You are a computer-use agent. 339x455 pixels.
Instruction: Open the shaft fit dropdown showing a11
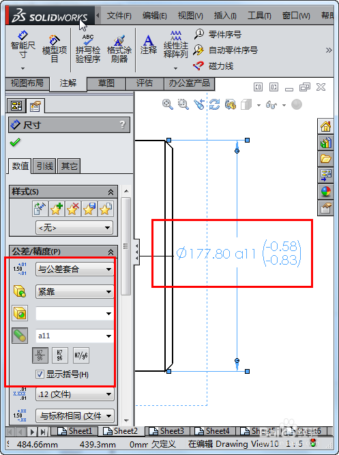[74, 336]
